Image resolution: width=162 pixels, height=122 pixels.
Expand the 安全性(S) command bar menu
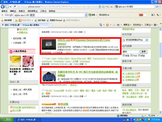pos(138,25)
